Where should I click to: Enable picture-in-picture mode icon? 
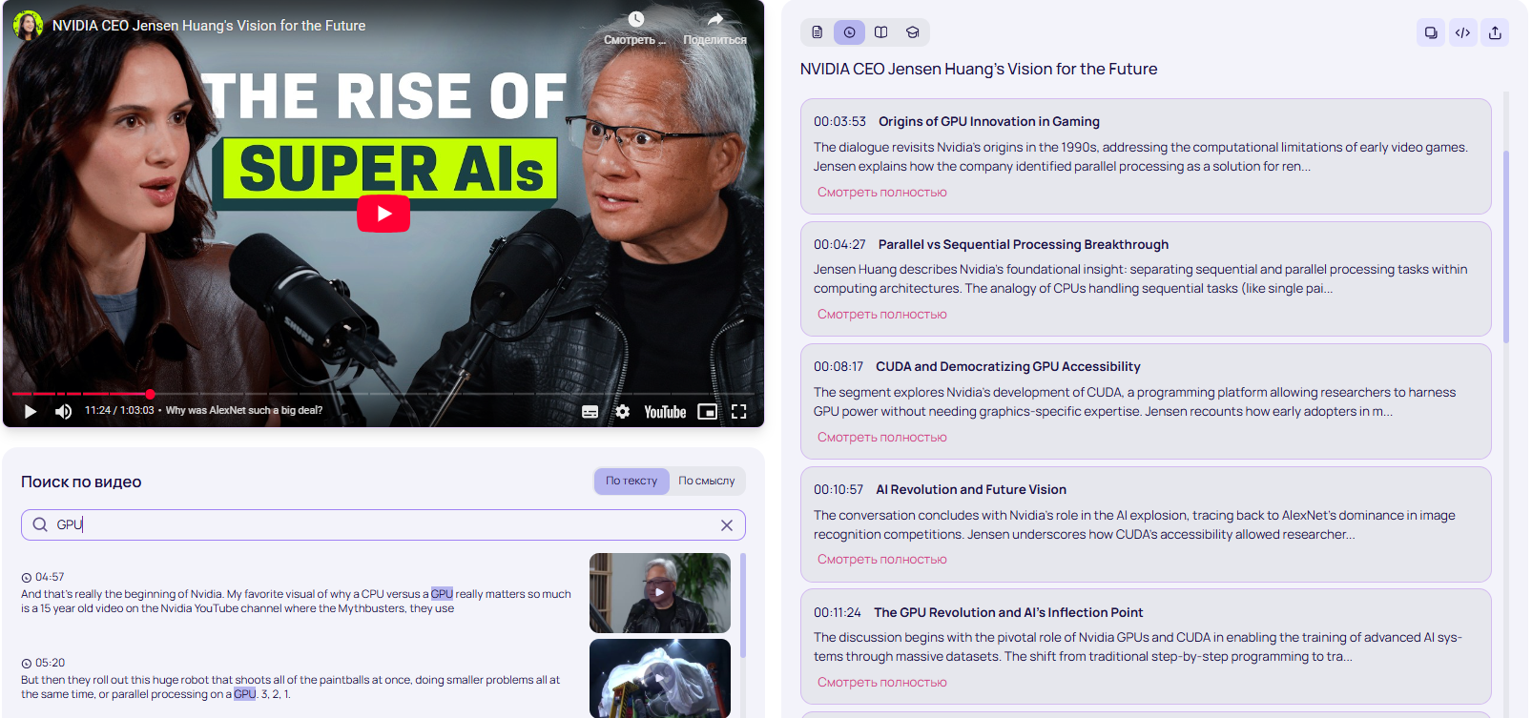(707, 412)
